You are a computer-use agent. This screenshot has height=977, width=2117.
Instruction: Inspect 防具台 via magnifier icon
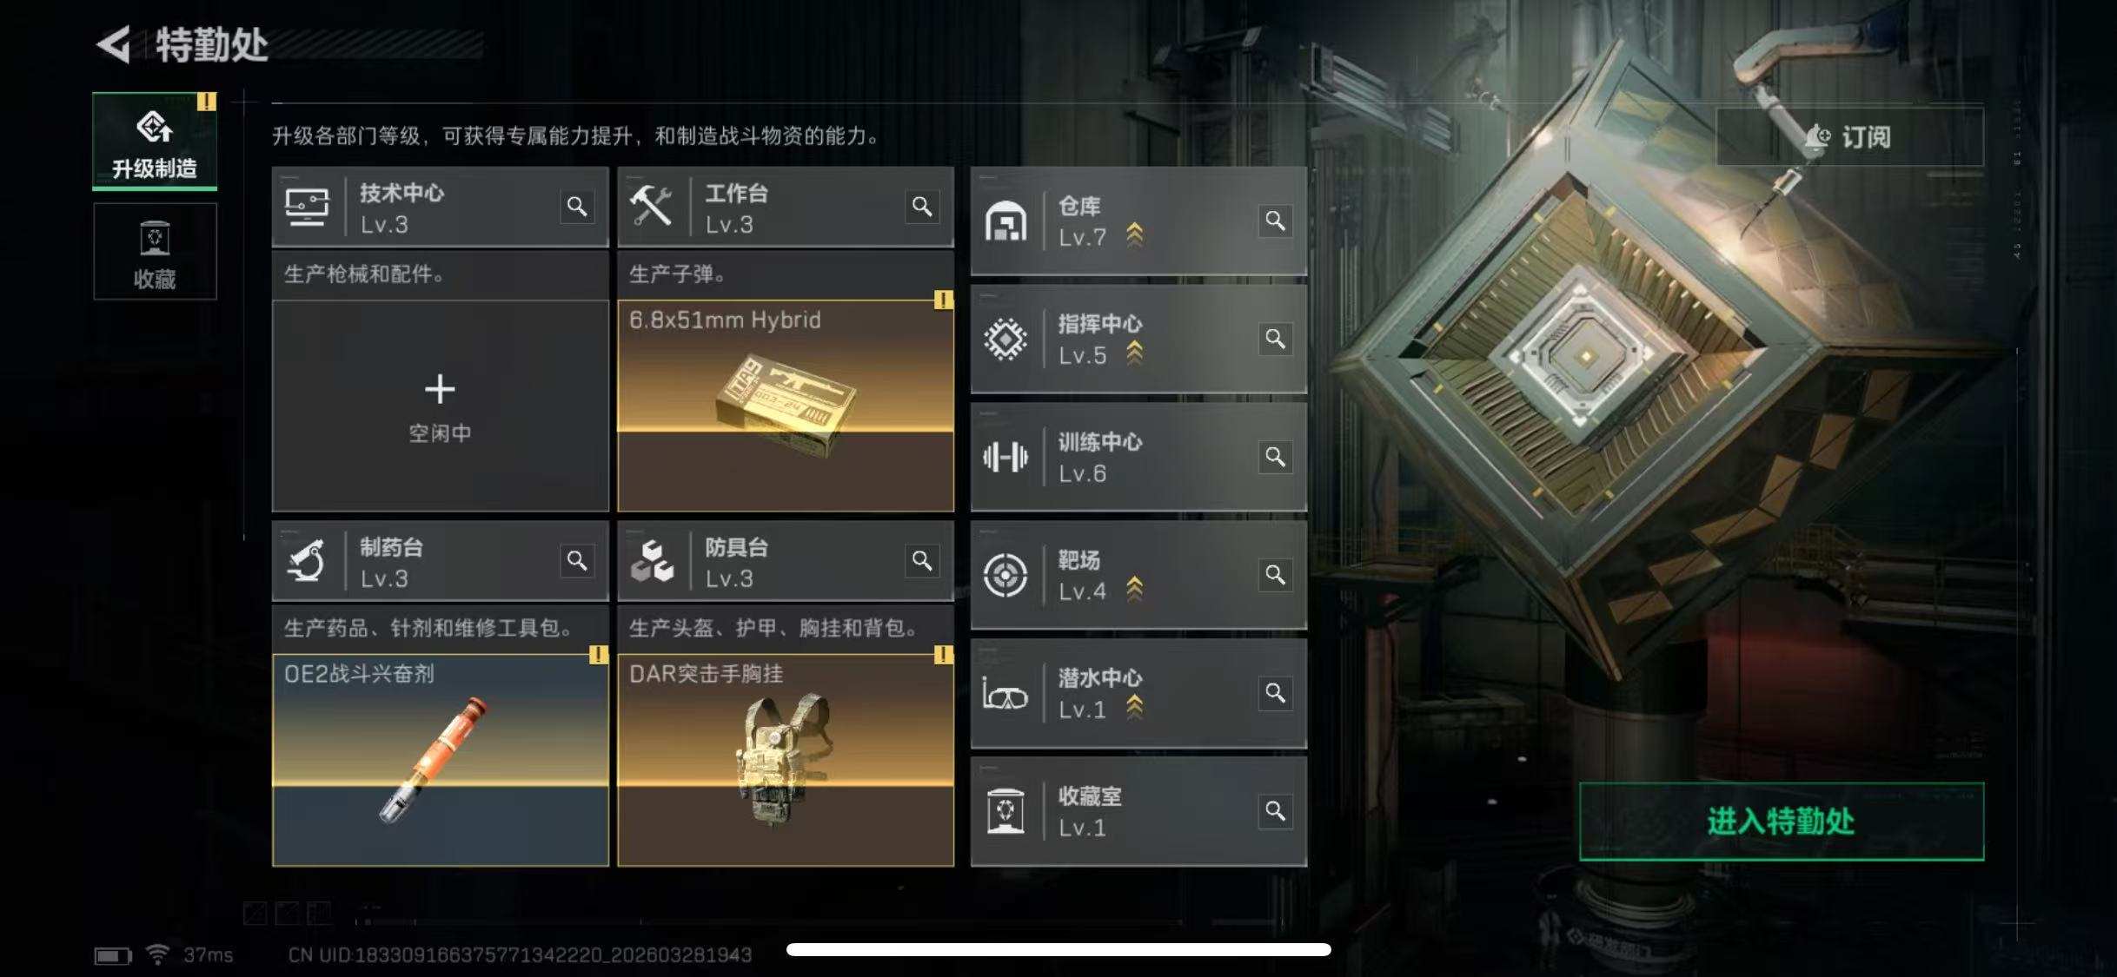pyautogui.click(x=922, y=561)
